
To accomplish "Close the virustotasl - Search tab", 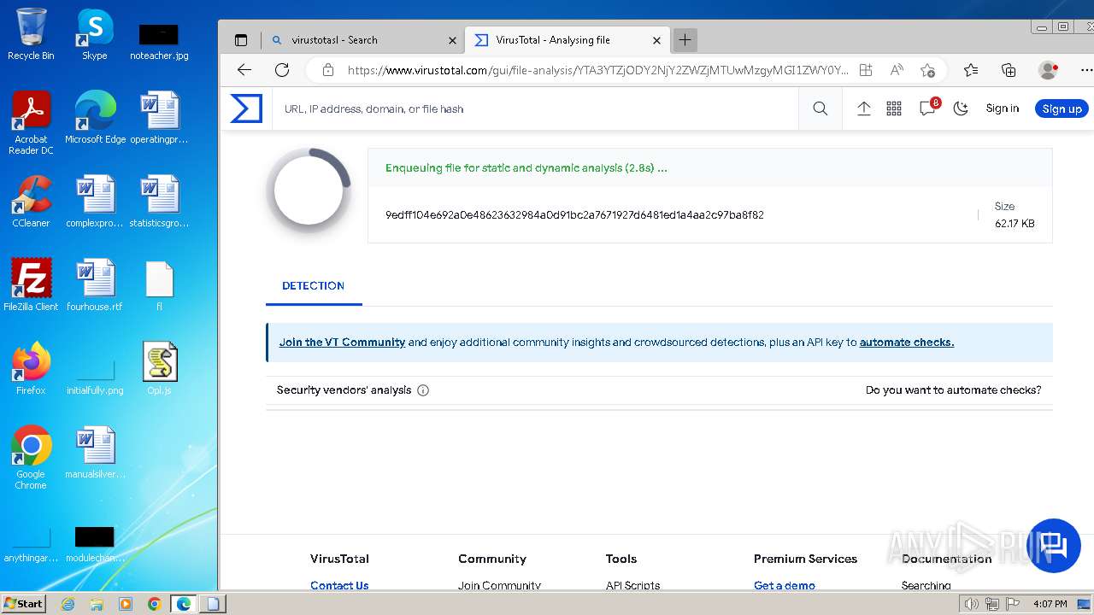I will point(453,40).
